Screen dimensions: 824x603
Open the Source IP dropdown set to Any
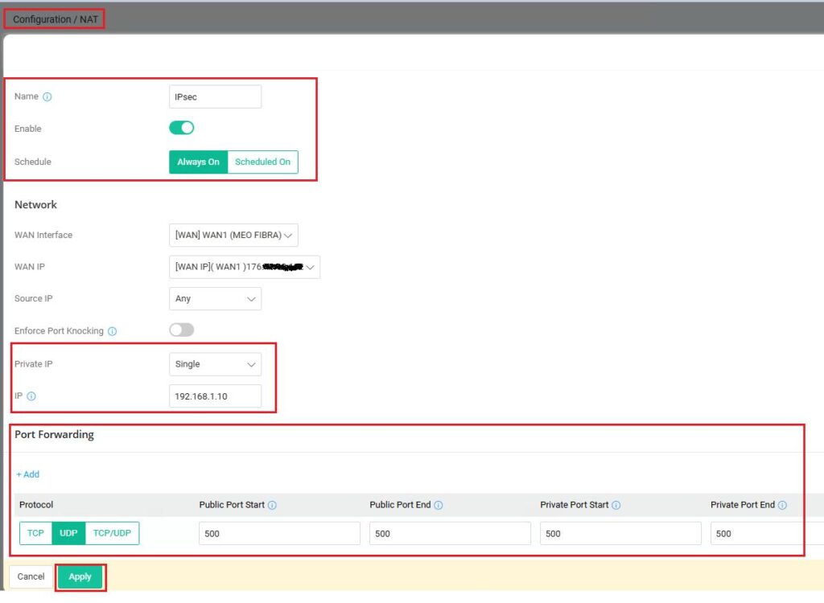[215, 298]
